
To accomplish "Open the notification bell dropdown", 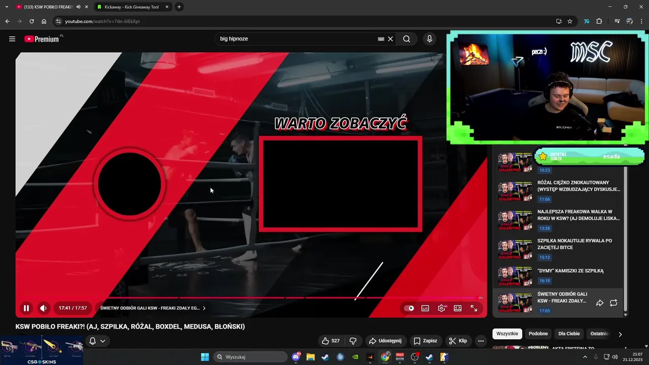I will pos(97,341).
